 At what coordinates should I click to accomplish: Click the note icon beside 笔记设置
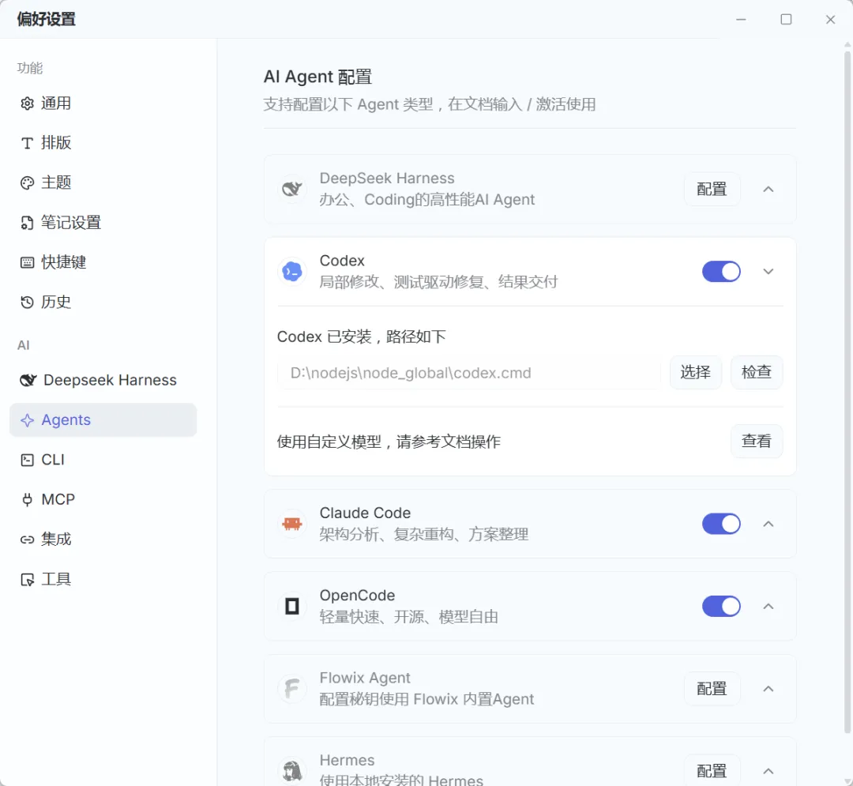coord(27,223)
